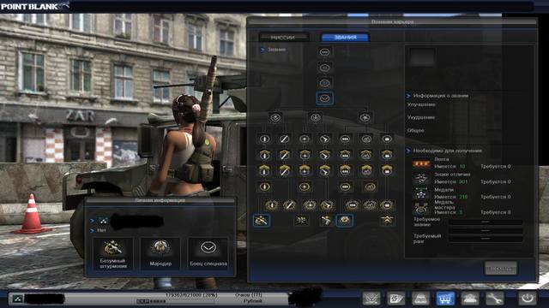The width and height of the screenshot is (549, 308).
Task: Expand the Звания section arrow
Action: pos(262,50)
